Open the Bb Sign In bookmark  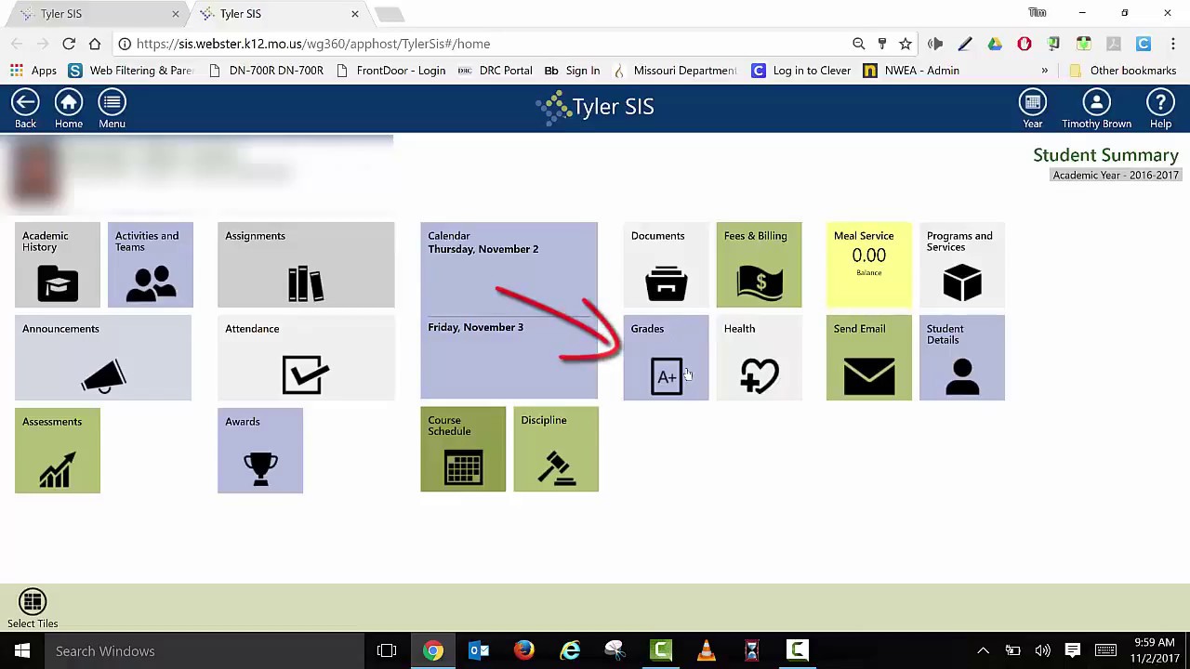pyautogui.click(x=572, y=71)
